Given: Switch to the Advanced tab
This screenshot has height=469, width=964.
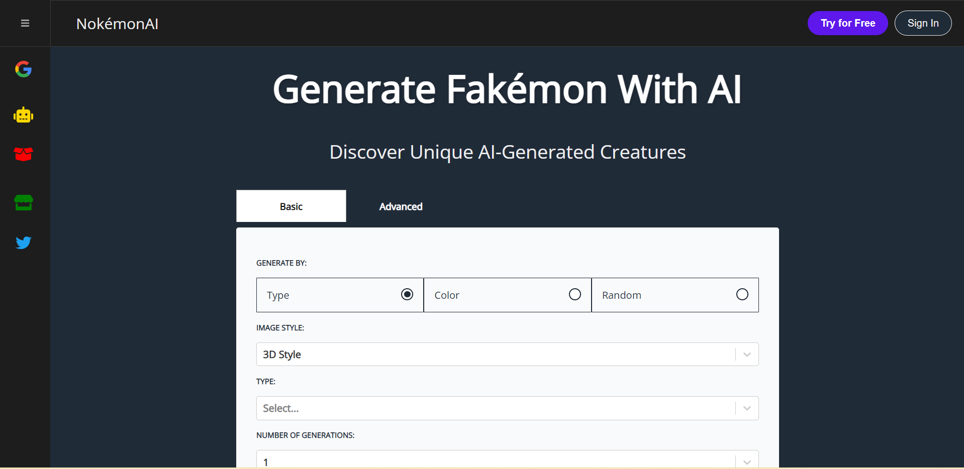Looking at the screenshot, I should [401, 206].
